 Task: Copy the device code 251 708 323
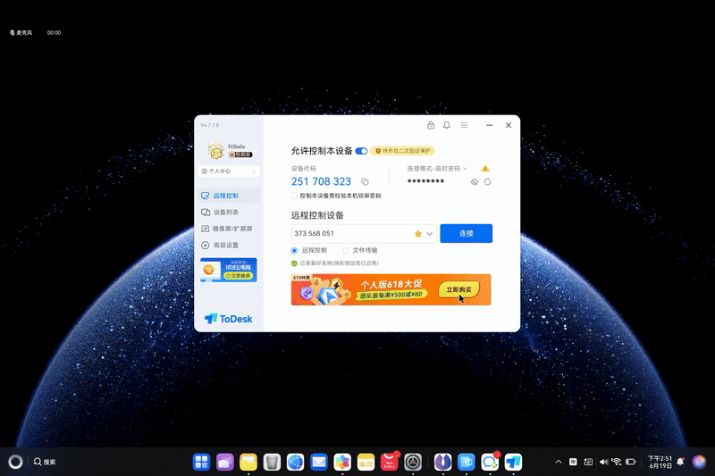click(365, 182)
